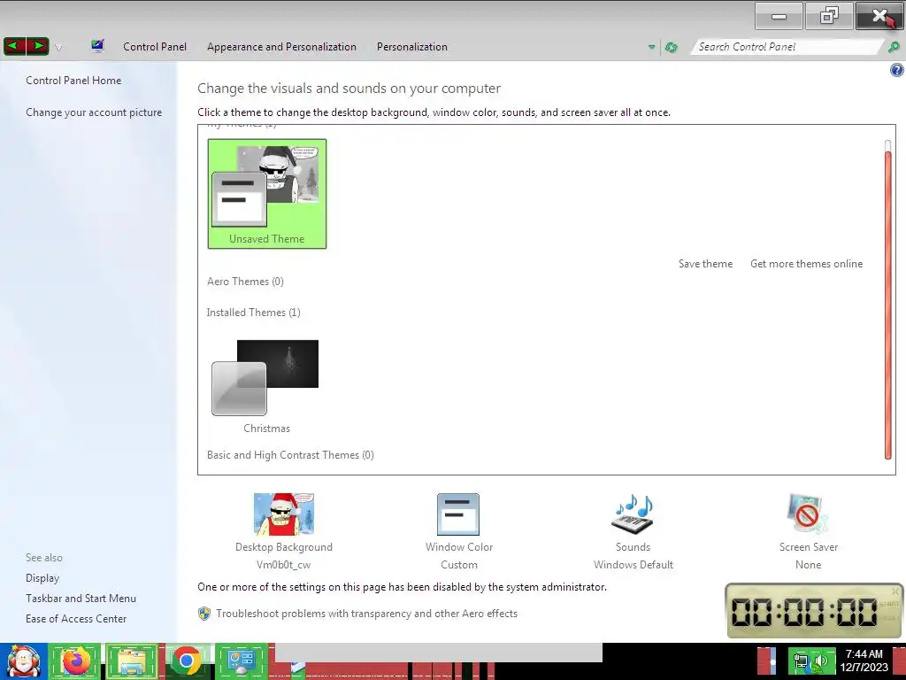
Task: Refresh the Control Panel page
Action: pyautogui.click(x=671, y=47)
